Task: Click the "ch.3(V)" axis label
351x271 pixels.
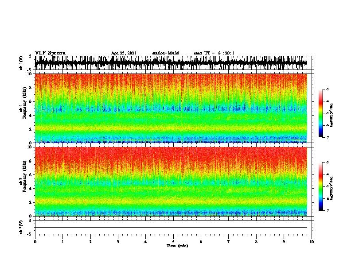Action: [21, 227]
